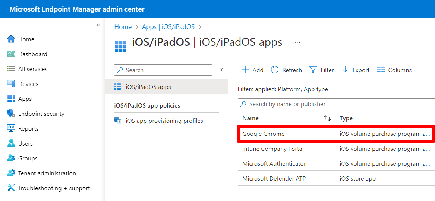The height and width of the screenshot is (201, 435).
Task: Click the Columns button label
Action: (400, 70)
